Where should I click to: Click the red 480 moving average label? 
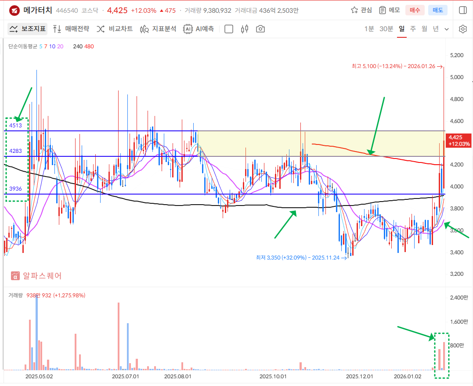[x=90, y=47]
